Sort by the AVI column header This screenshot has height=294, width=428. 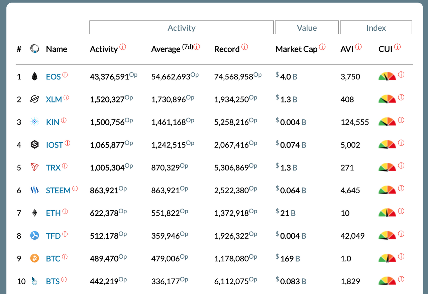347,49
